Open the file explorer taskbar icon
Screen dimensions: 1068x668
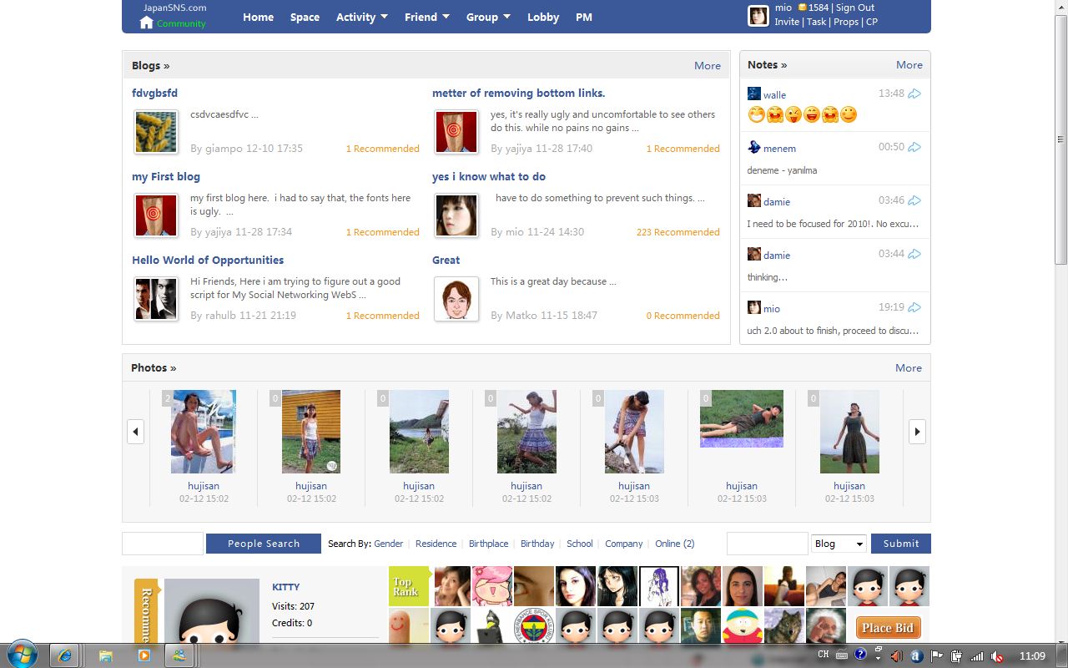106,656
